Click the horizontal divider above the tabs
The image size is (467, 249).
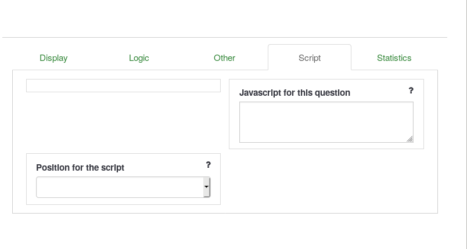point(224,38)
